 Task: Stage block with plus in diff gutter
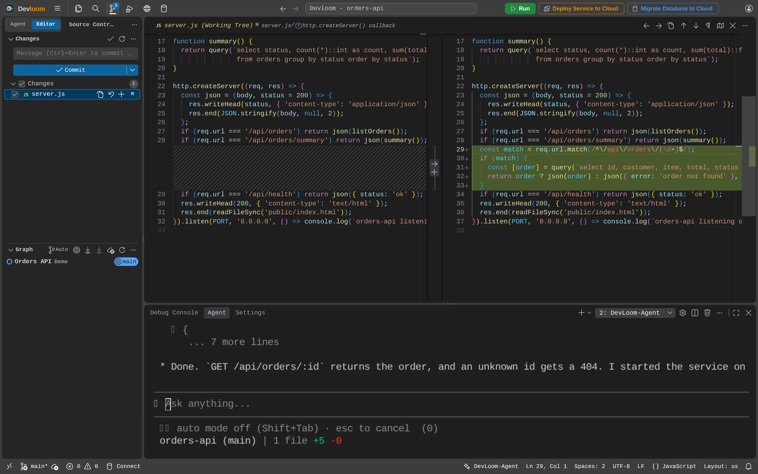coord(435,172)
